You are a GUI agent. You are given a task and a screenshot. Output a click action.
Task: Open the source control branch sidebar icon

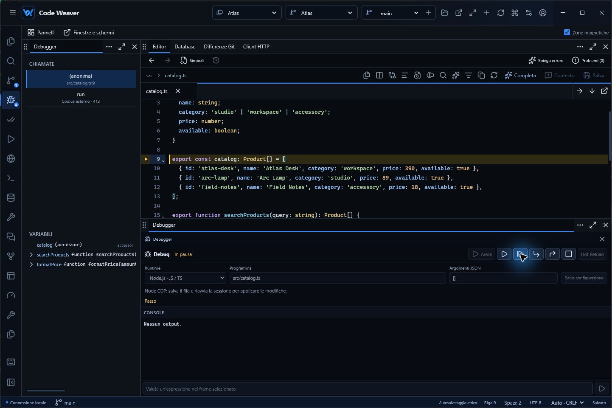[11, 81]
